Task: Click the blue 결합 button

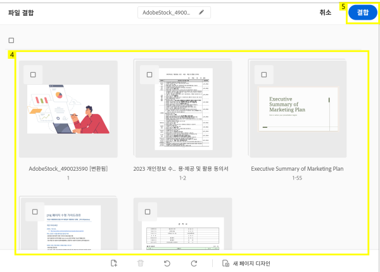Action: [363, 13]
